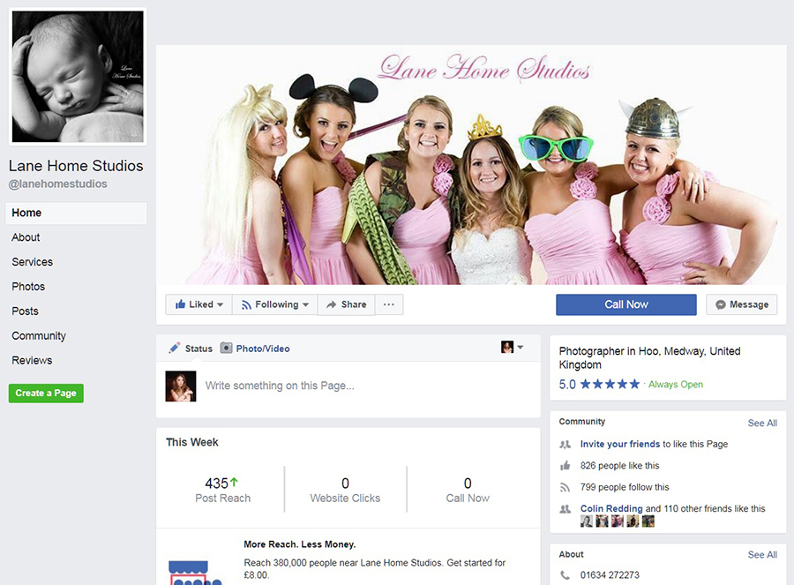The height and width of the screenshot is (585, 794).
Task: Open the post-as profile selector dropdown
Action: click(512, 348)
